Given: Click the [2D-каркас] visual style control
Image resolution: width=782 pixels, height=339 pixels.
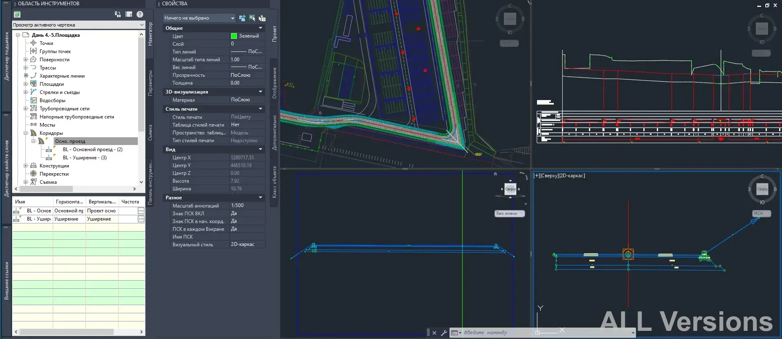Looking at the screenshot, I should tap(572, 176).
